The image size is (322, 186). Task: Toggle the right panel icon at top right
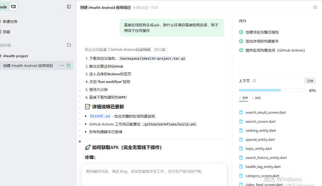315,7
